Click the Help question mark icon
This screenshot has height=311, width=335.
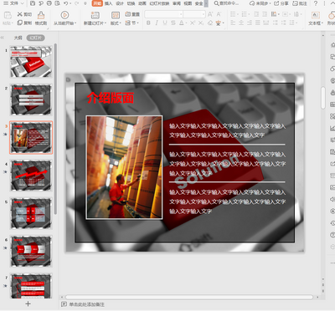tap(316, 3)
